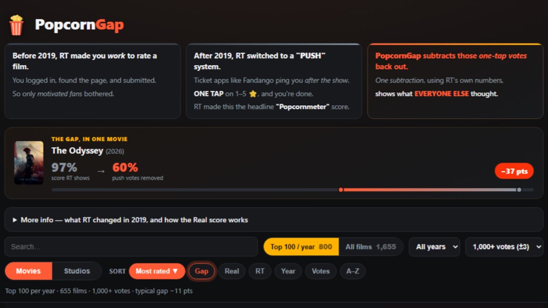Click the PopcornGap site title
548x308 pixels.
tap(79, 25)
